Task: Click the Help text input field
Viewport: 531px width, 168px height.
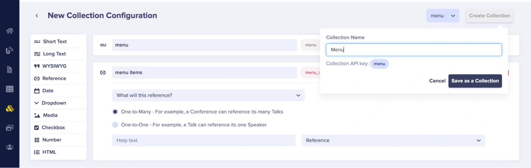Action: point(204,140)
